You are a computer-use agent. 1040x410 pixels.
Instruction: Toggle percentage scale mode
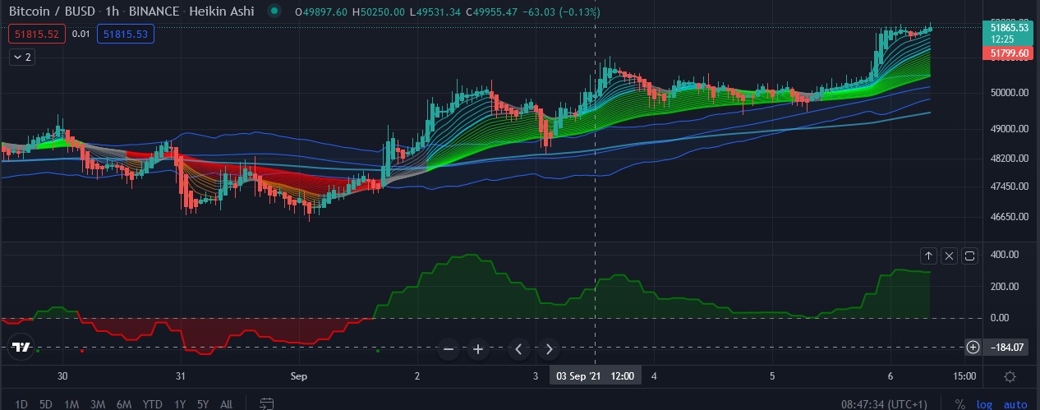pyautogui.click(x=959, y=403)
